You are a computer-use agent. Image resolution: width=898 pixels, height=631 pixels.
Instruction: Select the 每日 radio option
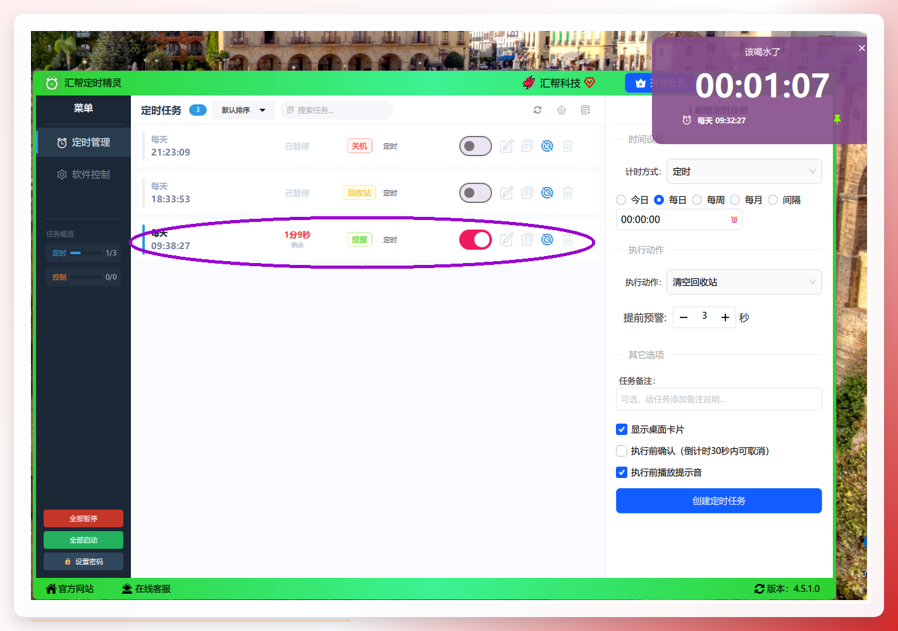pos(659,200)
